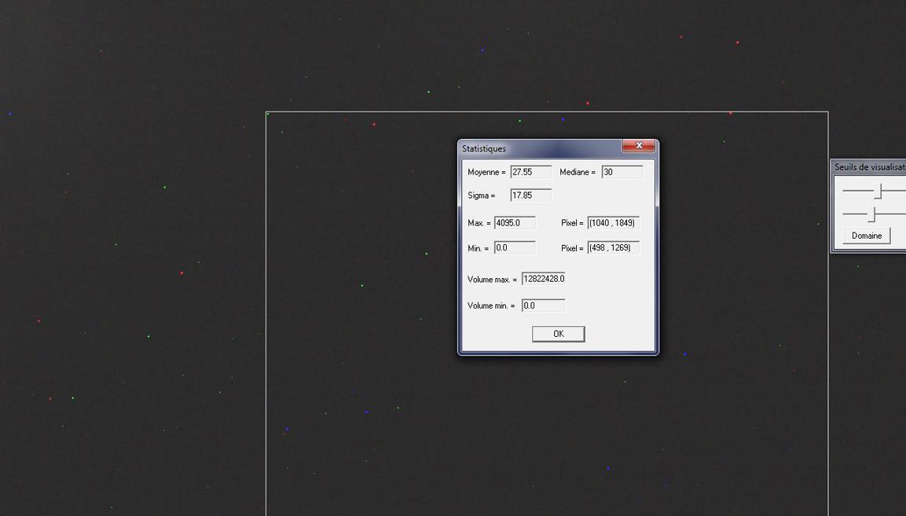Close the Statistiques dialog
906x516 pixels.
(638, 145)
